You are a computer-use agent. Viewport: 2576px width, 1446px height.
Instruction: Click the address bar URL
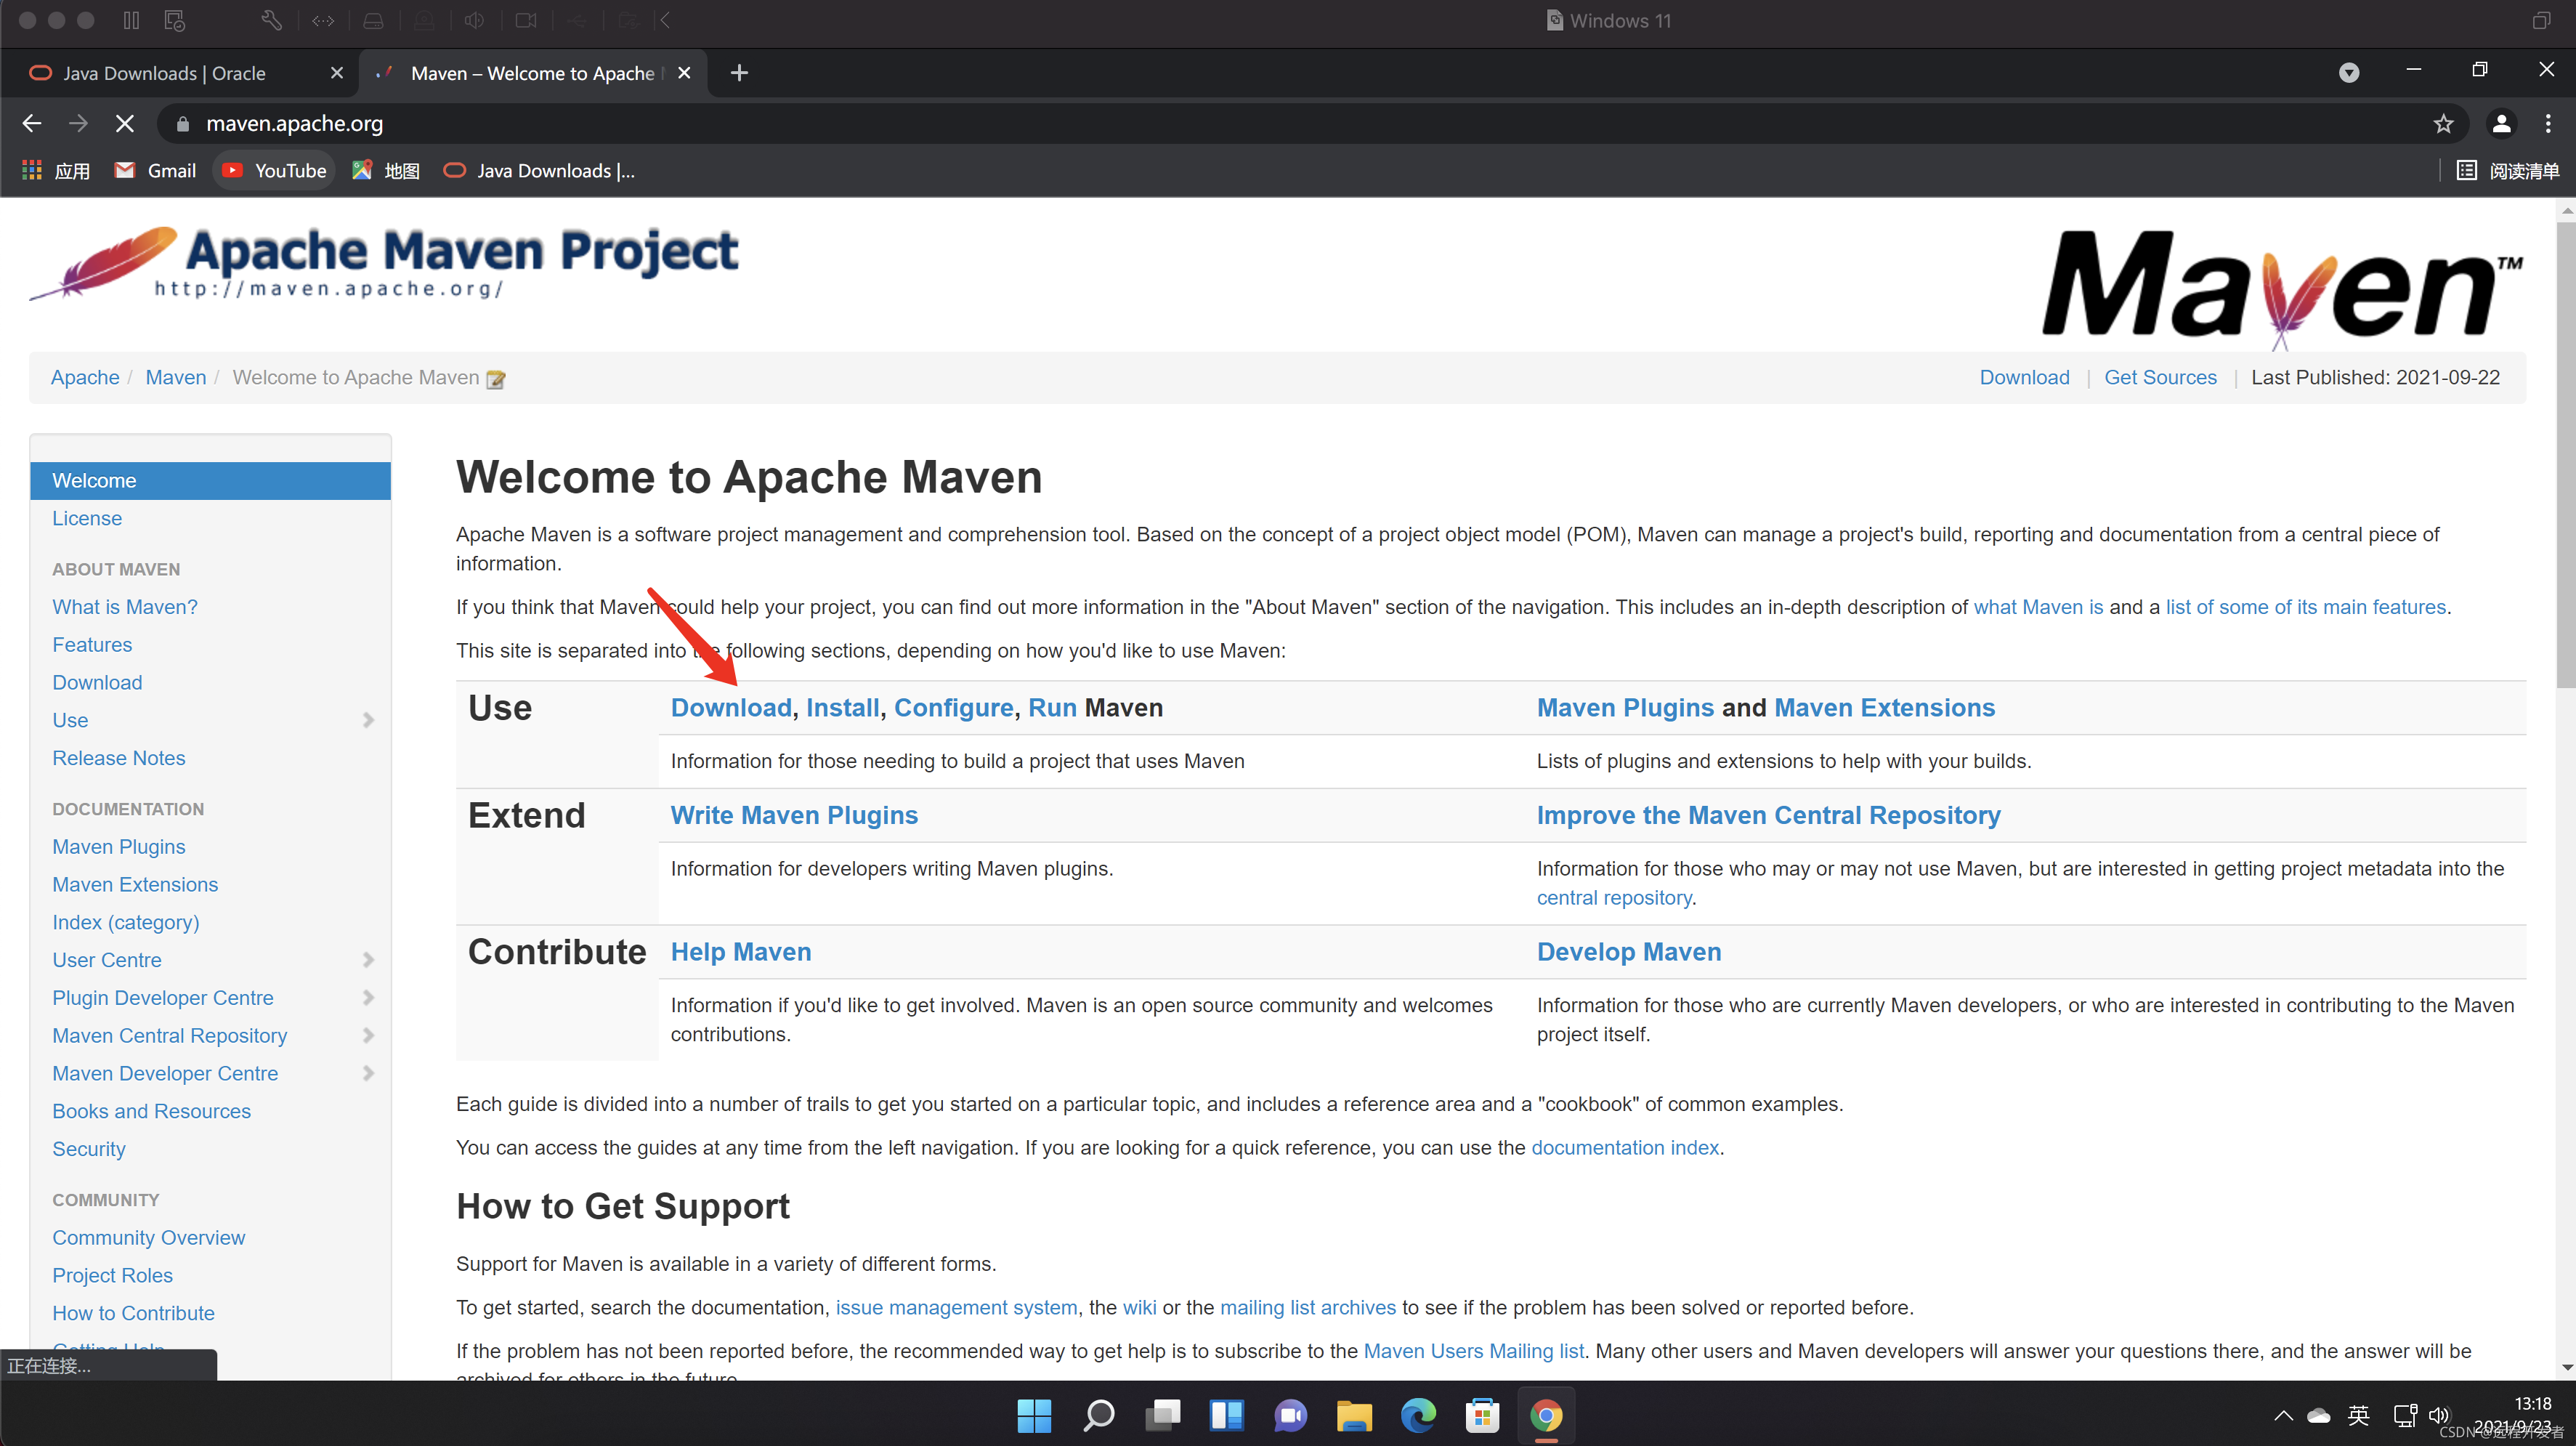[295, 123]
